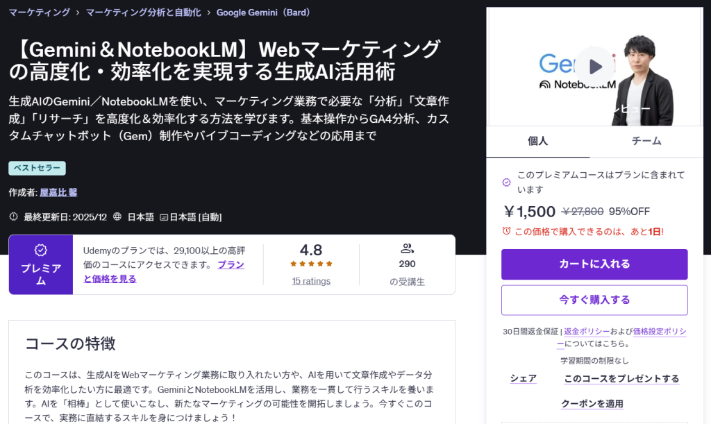Click the ベストセラー badge
The image size is (711, 424).
[x=37, y=168]
